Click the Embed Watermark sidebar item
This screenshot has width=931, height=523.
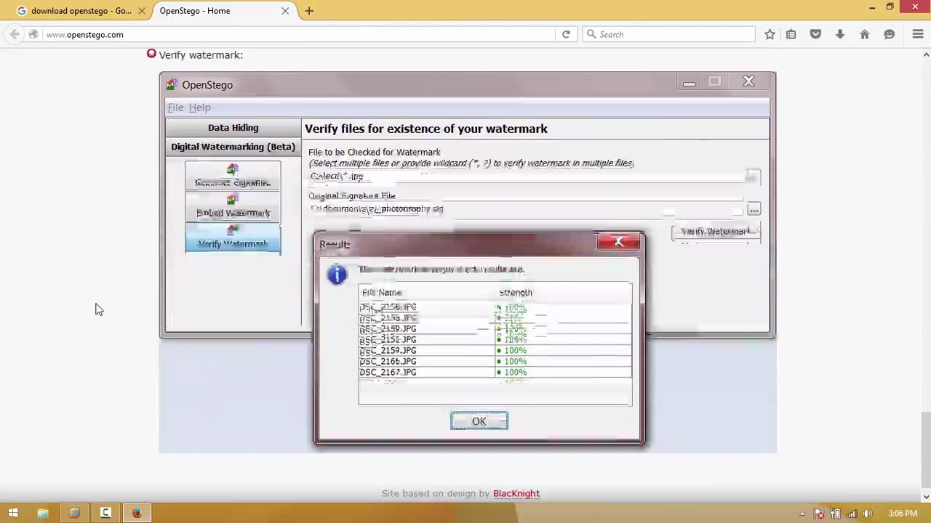(233, 207)
